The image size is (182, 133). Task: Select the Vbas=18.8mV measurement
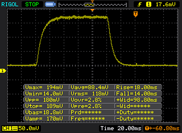click(46, 112)
